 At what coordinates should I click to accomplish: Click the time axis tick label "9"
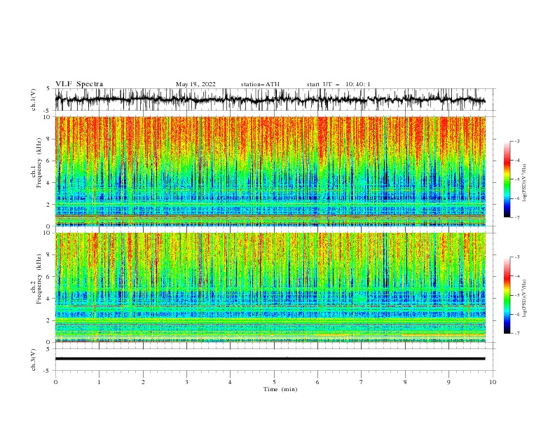pyautogui.click(x=448, y=382)
